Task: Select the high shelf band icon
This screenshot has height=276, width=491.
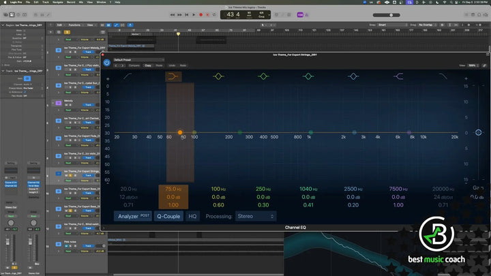Action: (398, 76)
